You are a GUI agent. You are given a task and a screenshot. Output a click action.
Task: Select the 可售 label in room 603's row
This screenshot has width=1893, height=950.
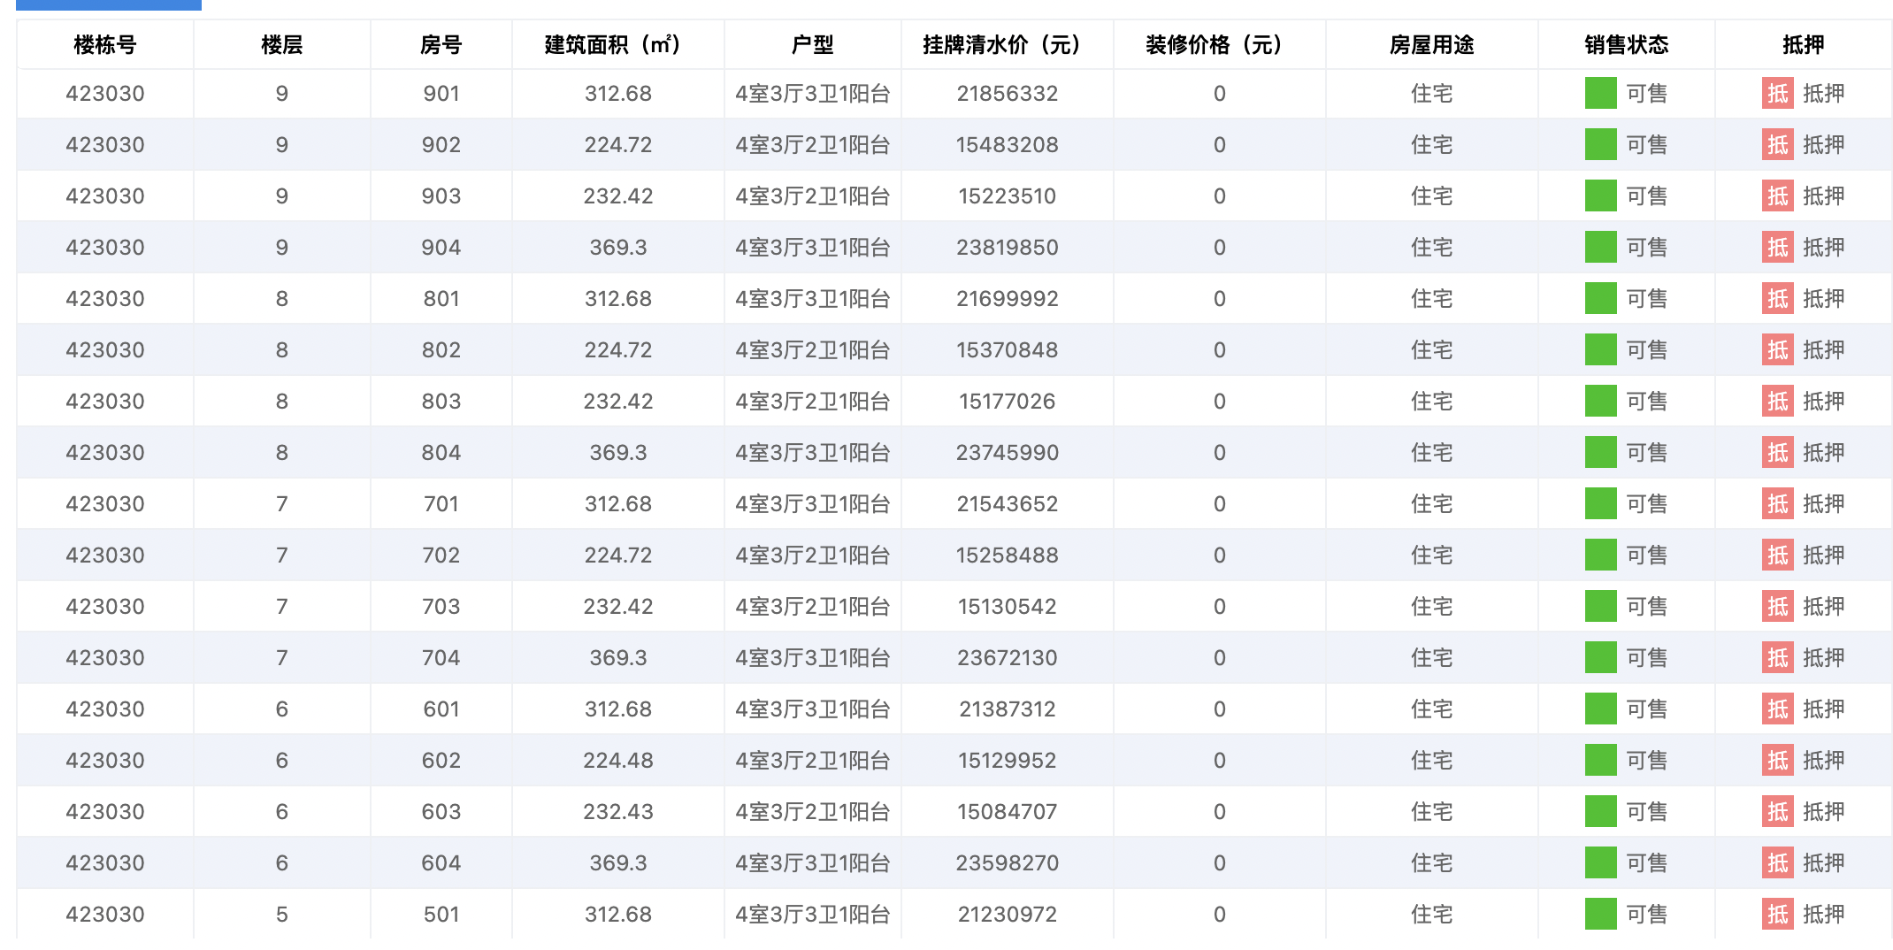1647,812
